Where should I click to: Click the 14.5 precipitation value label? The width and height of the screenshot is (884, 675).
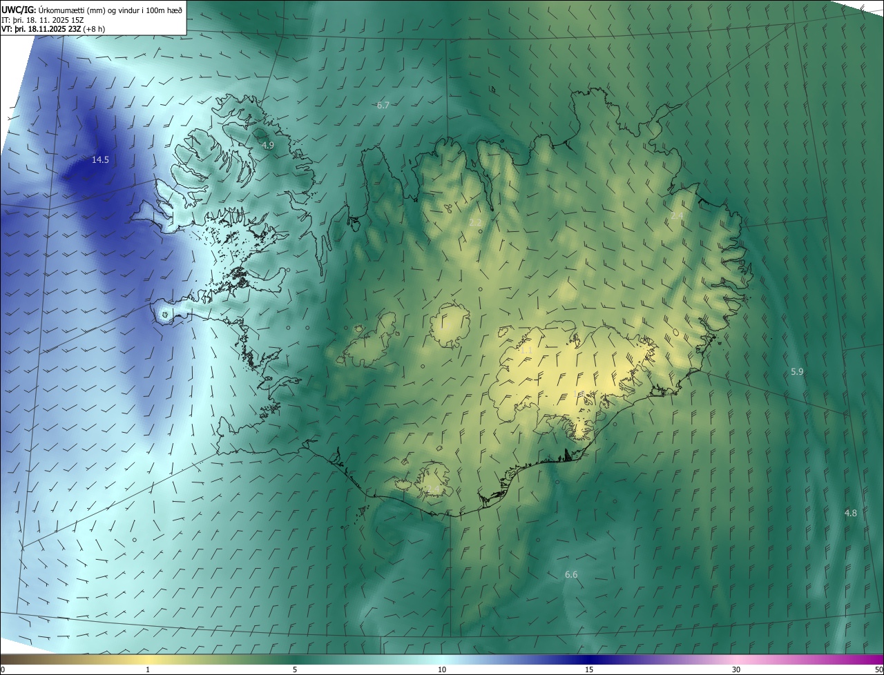[100, 159]
